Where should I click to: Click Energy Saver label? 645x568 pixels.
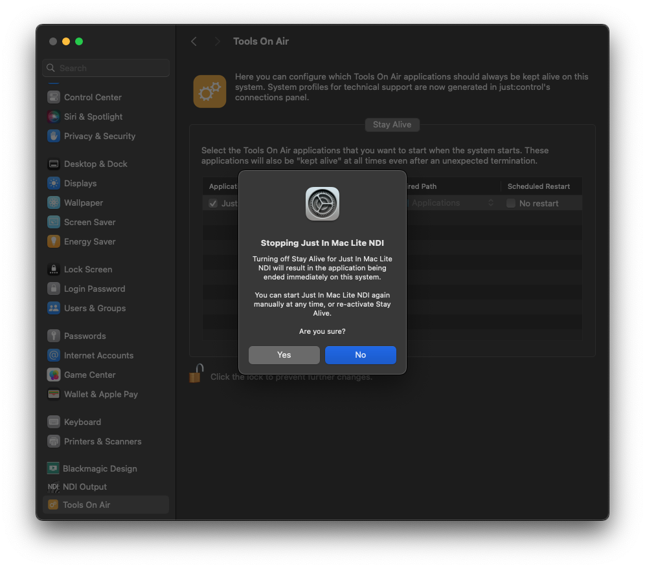(89, 242)
